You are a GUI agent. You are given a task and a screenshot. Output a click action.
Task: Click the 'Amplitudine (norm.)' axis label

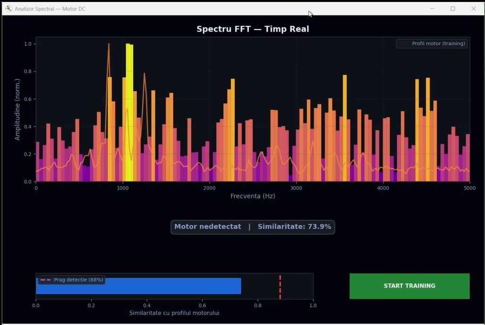pos(17,109)
